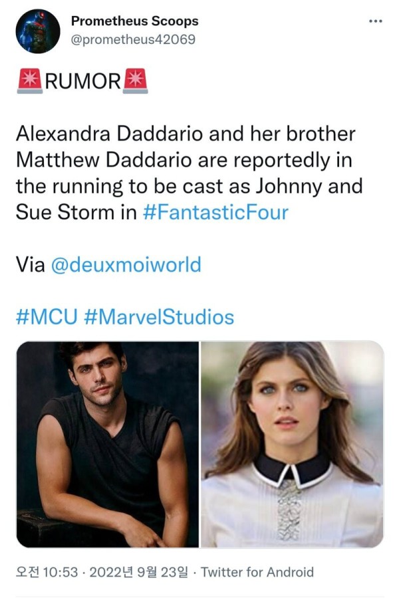Tap the second siren emoji after RUMOR
The image size is (399, 598).
[135, 81]
